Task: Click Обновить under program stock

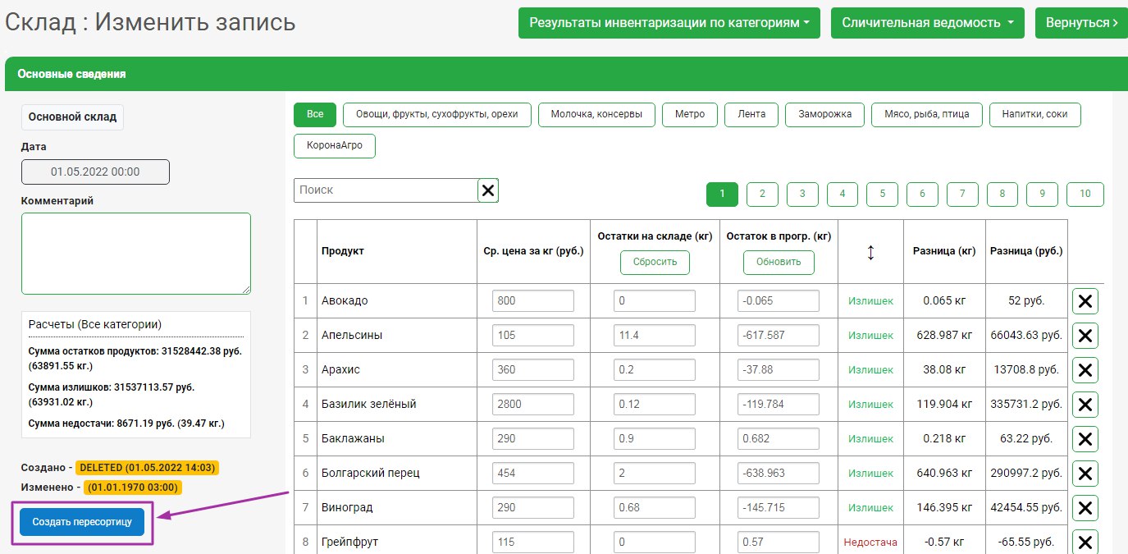Action: [779, 263]
